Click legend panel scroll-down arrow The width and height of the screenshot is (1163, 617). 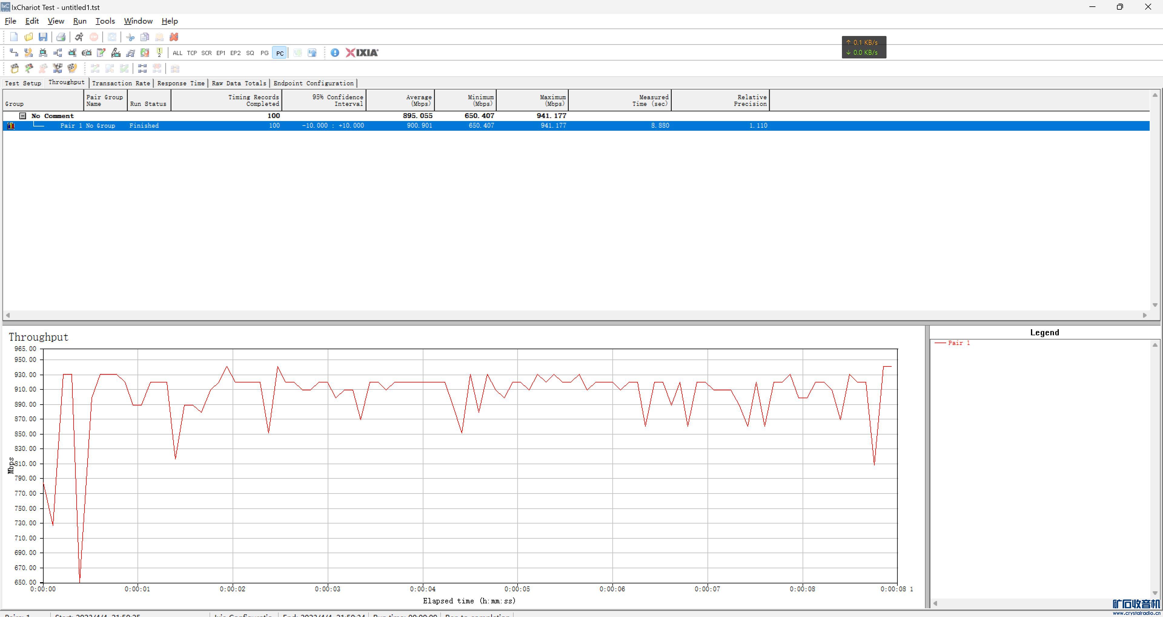[1155, 593]
